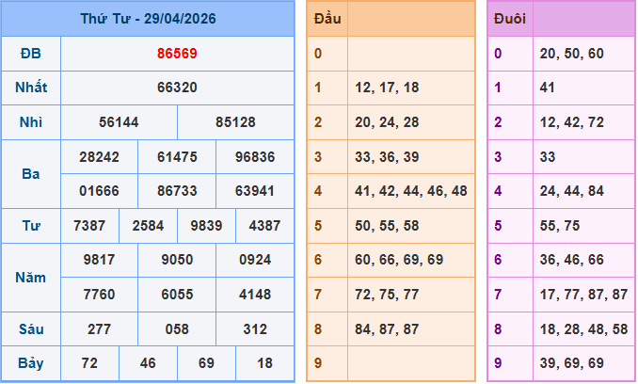The width and height of the screenshot is (638, 384).
Task: Click the ĐB row label
Action: [31, 54]
